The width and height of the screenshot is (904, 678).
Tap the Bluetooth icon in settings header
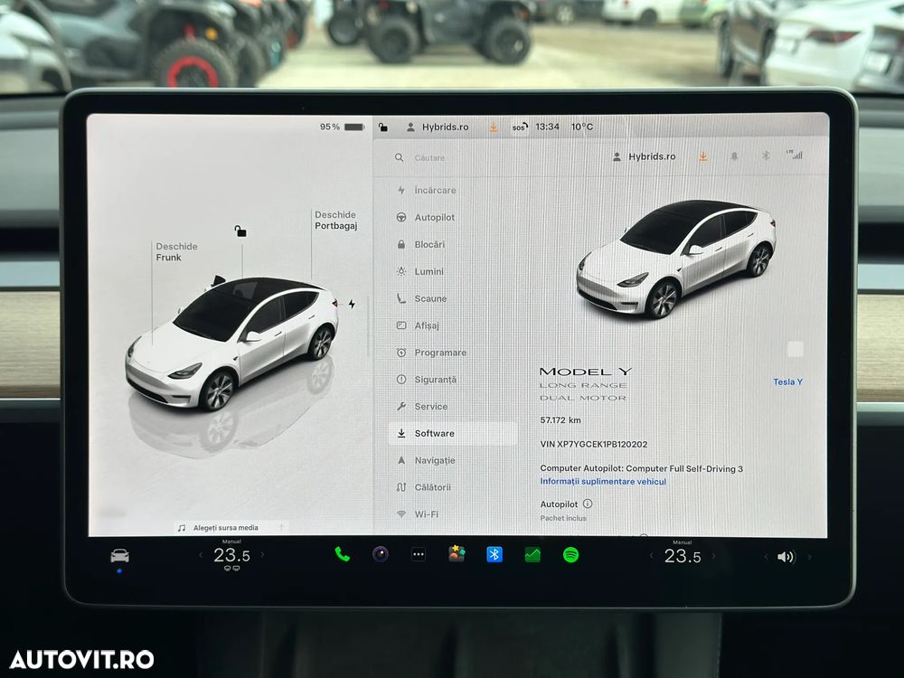tap(766, 155)
